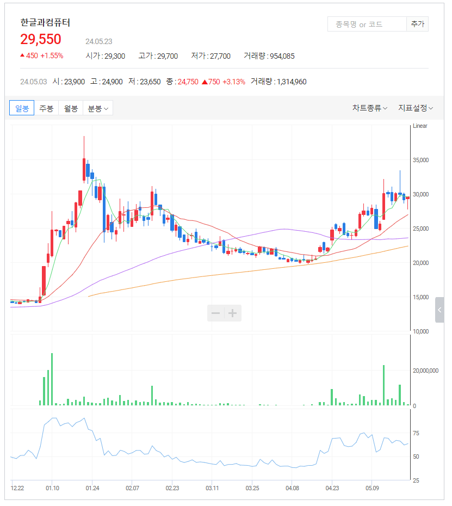Image resolution: width=452 pixels, height=506 pixels.
Task: Click the stock name 한글과컴퓨터
Action: pyautogui.click(x=45, y=23)
